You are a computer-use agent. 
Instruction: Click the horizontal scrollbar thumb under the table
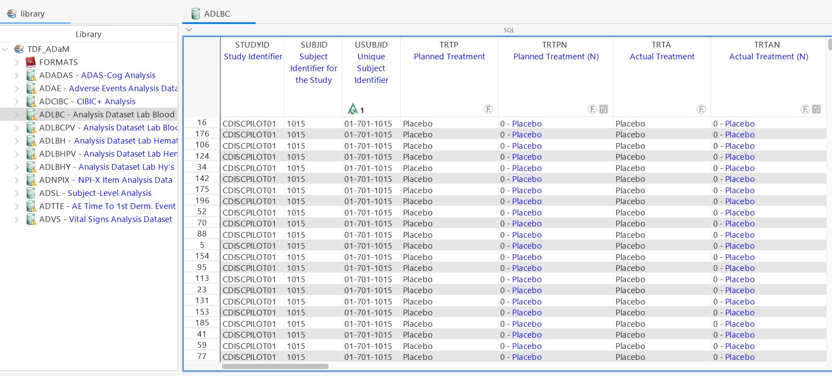point(275,366)
